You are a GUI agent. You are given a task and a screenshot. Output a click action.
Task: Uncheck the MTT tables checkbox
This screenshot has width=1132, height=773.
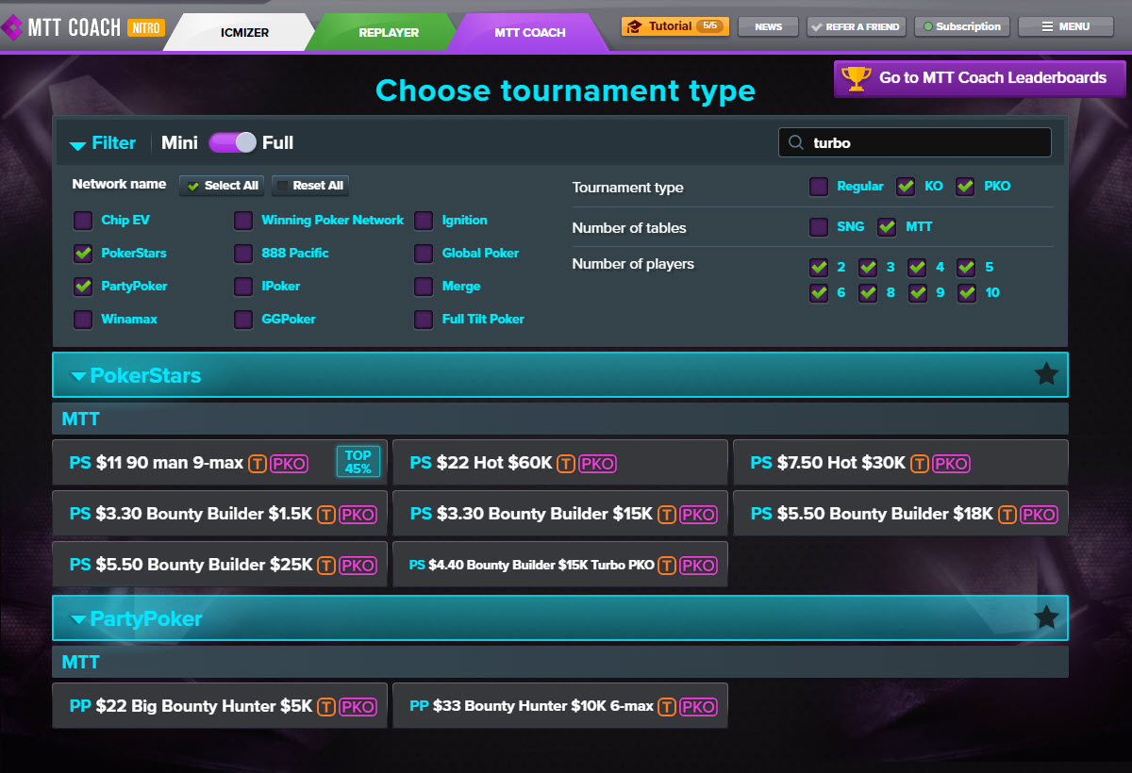pos(887,227)
